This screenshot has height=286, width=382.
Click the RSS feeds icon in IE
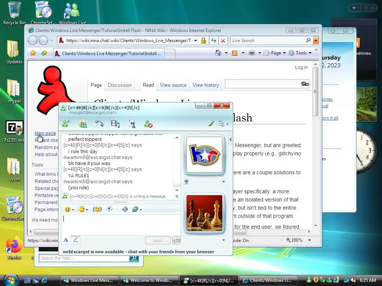(x=235, y=53)
